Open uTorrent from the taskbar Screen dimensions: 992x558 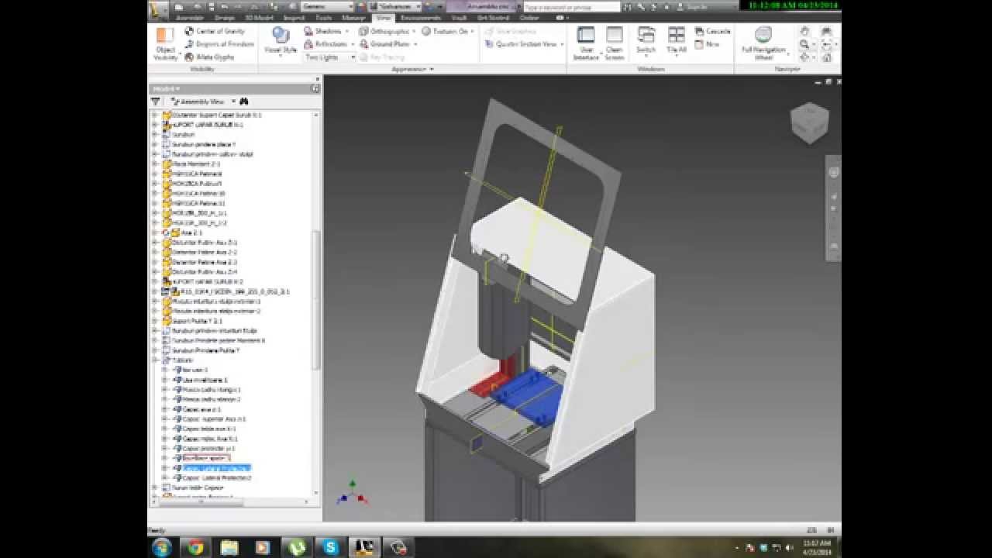[296, 547]
